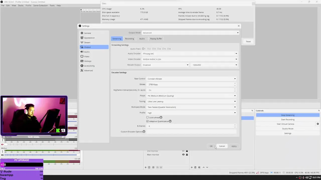
Task: Select Audio Track 6 radio button
Action: point(169,49)
